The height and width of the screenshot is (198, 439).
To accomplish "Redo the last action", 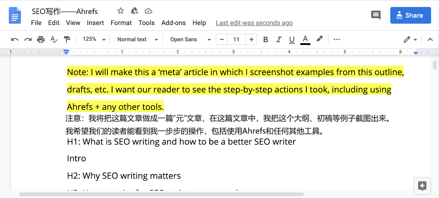I will pos(28,39).
